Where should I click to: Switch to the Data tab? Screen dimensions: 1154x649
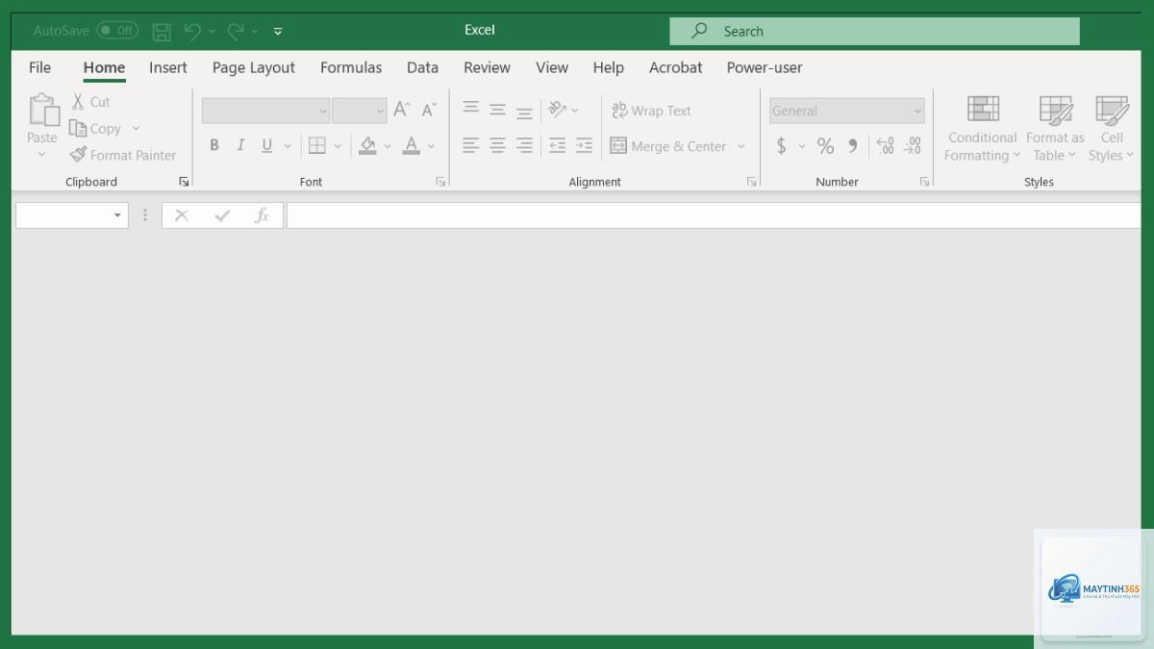point(422,67)
